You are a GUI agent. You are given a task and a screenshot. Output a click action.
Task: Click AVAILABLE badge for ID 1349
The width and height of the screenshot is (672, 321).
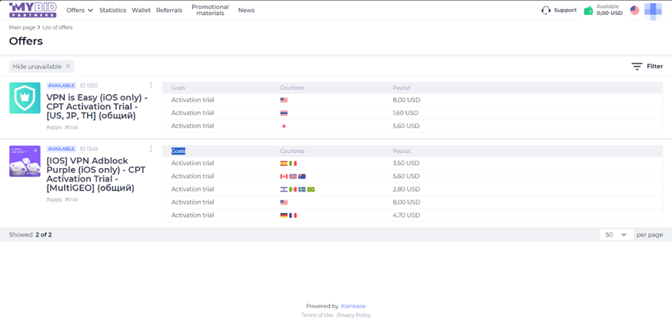(61, 149)
